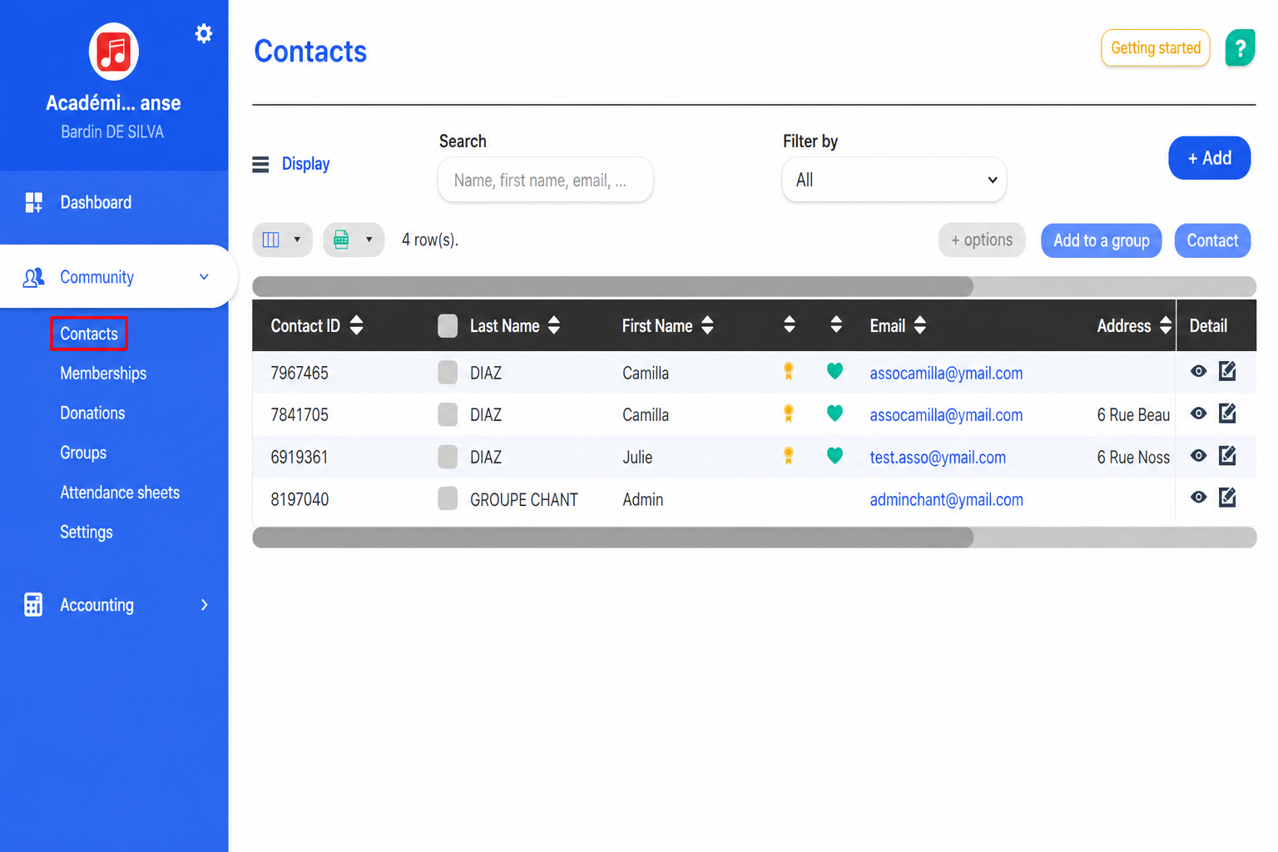
Task: Click the membership ribbon icon for Julie DIAZ
Action: pyautogui.click(x=788, y=455)
